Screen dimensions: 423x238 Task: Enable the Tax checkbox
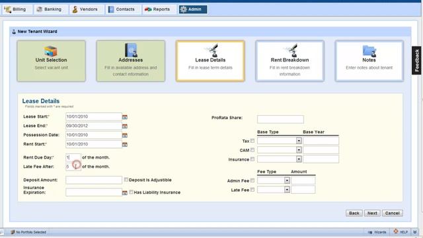[x=252, y=141]
